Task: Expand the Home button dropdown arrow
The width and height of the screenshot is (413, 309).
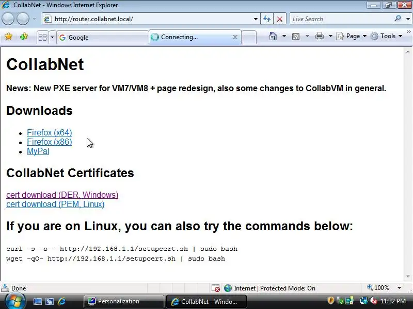Action: (x=284, y=36)
